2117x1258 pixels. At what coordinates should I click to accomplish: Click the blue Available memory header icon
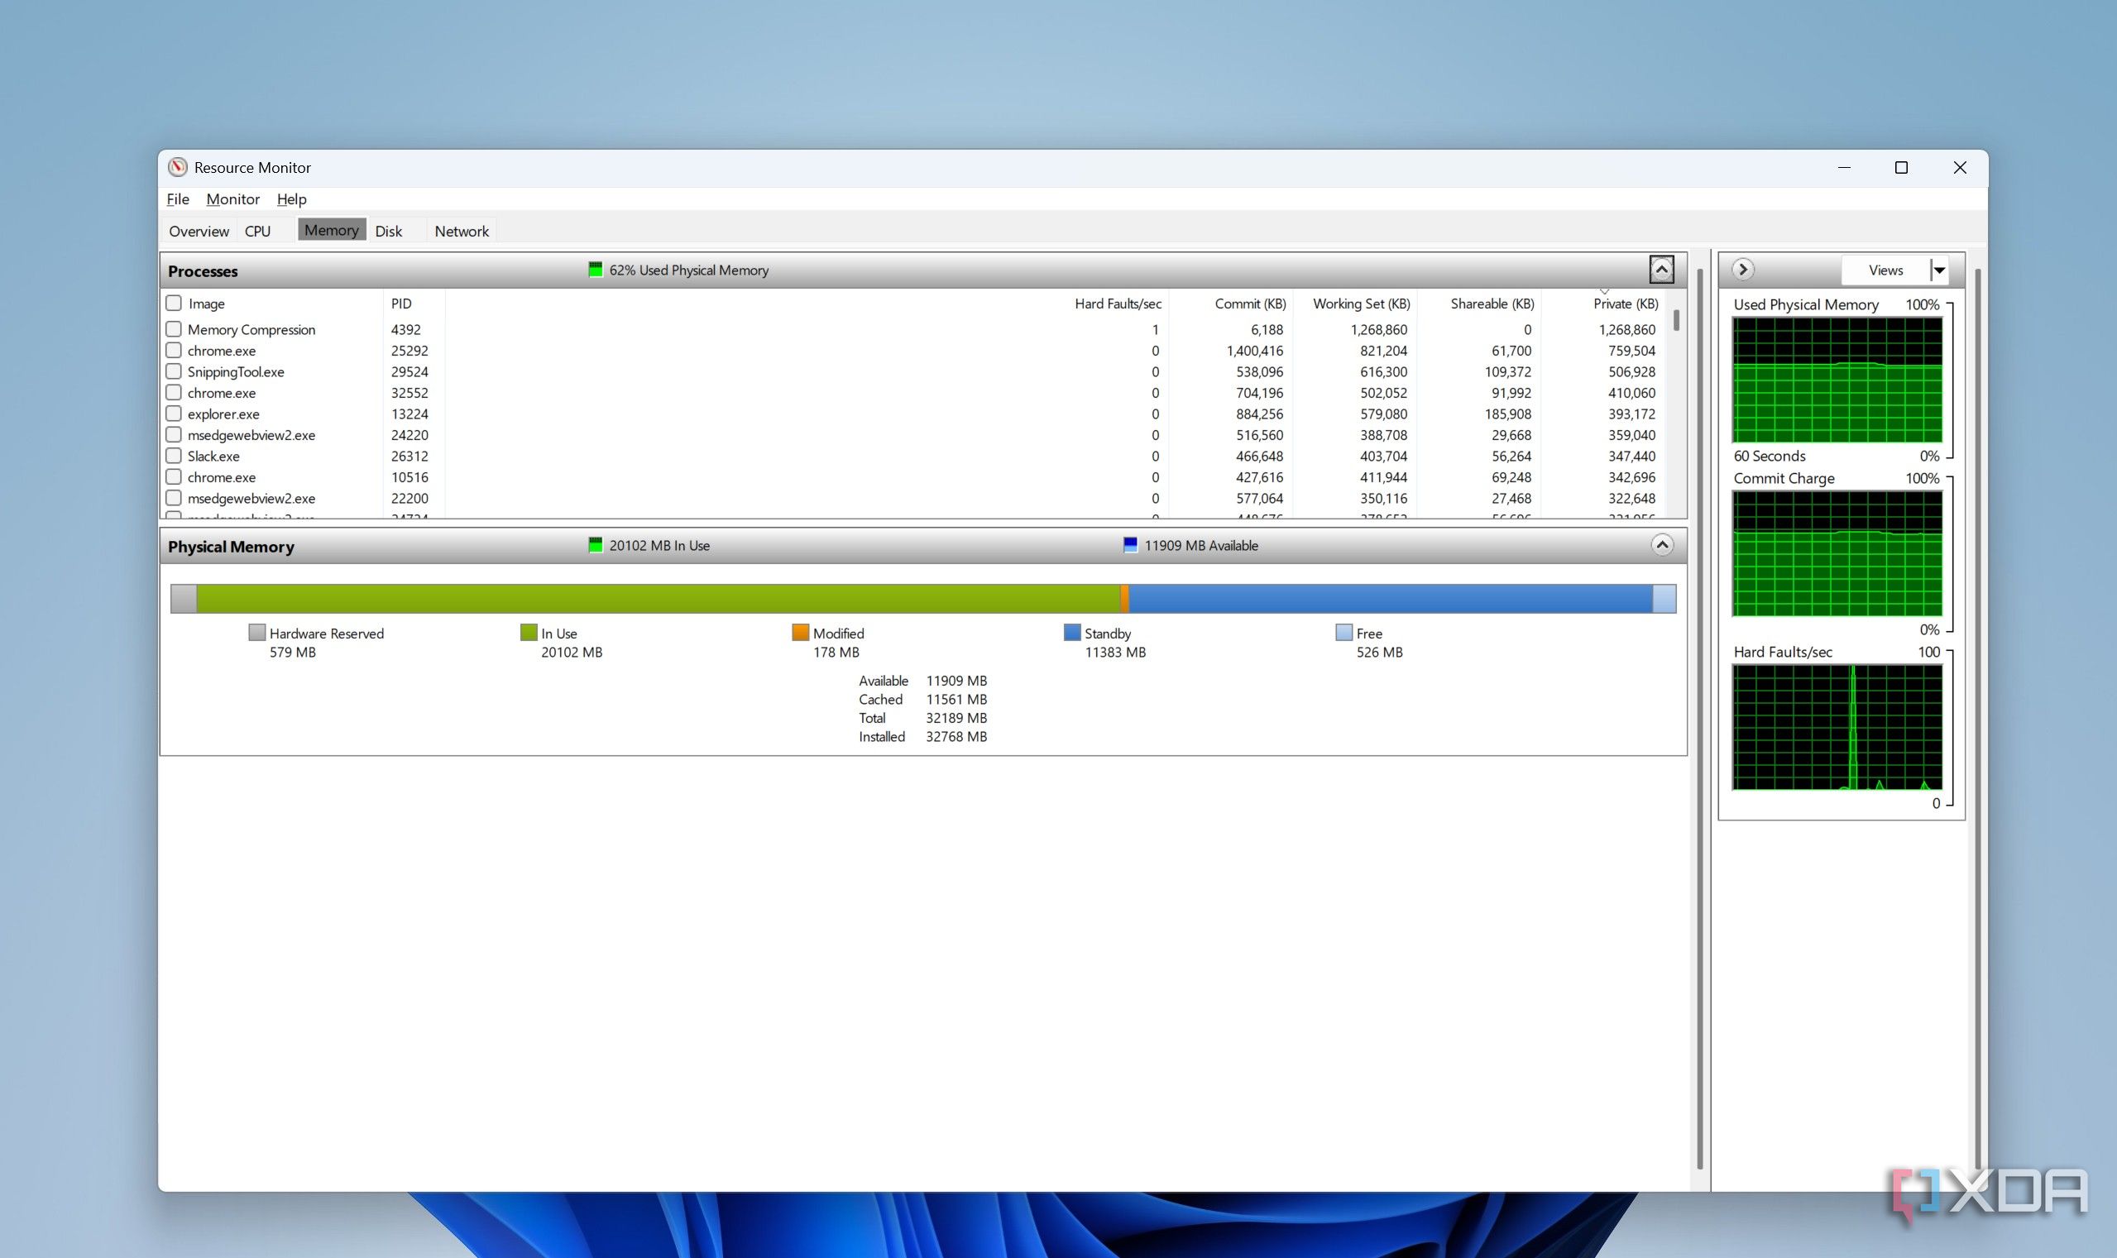(1130, 545)
